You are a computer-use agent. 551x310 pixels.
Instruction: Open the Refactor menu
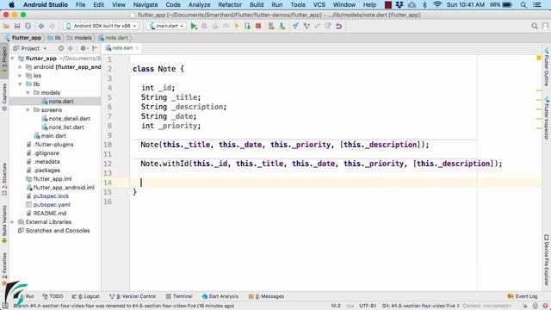point(230,4)
